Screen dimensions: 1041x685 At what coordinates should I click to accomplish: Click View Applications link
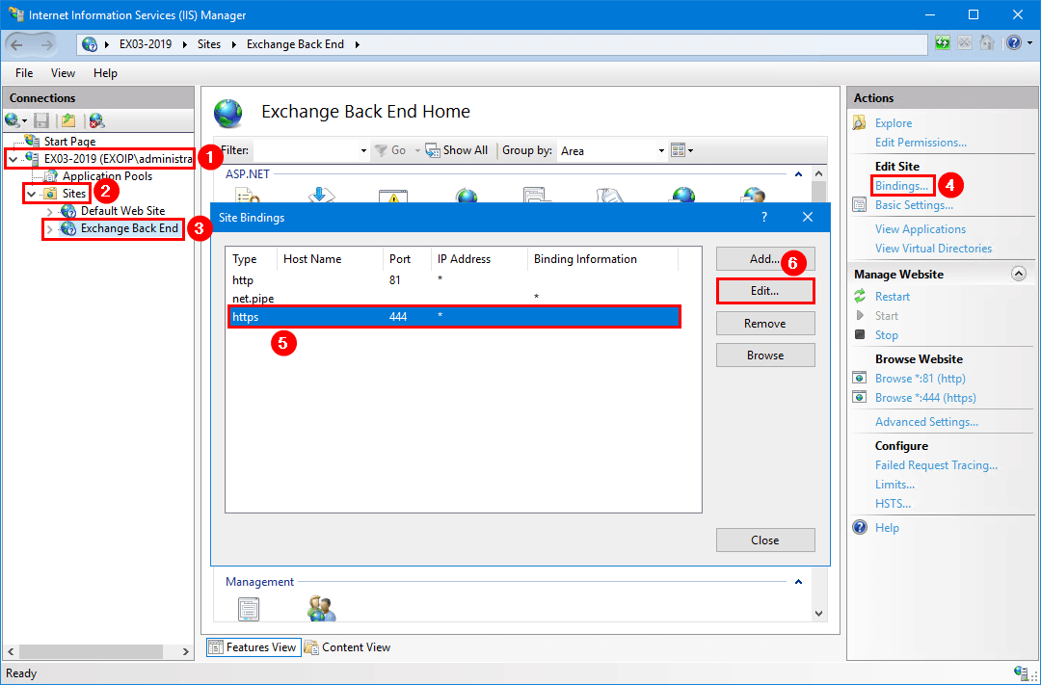click(x=921, y=229)
